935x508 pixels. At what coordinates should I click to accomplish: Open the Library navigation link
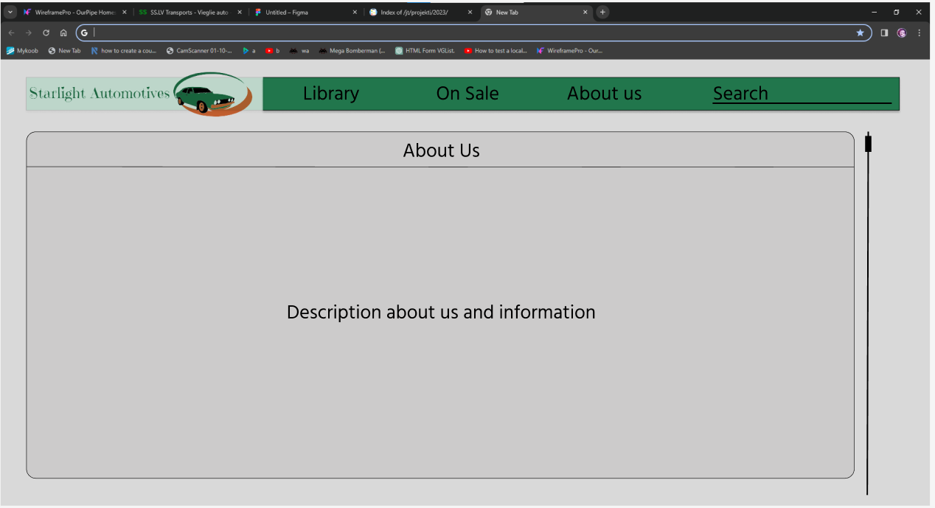tap(330, 94)
